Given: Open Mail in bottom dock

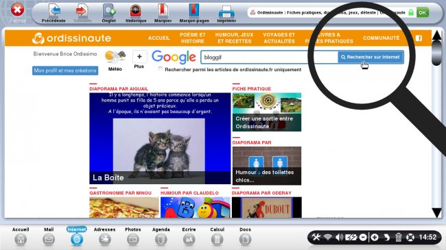Looking at the screenshot, I should pos(49,236).
